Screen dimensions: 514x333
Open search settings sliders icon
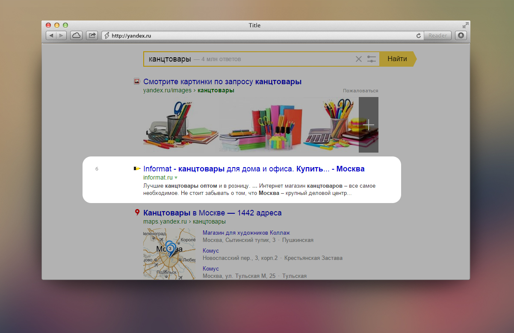[x=372, y=59]
